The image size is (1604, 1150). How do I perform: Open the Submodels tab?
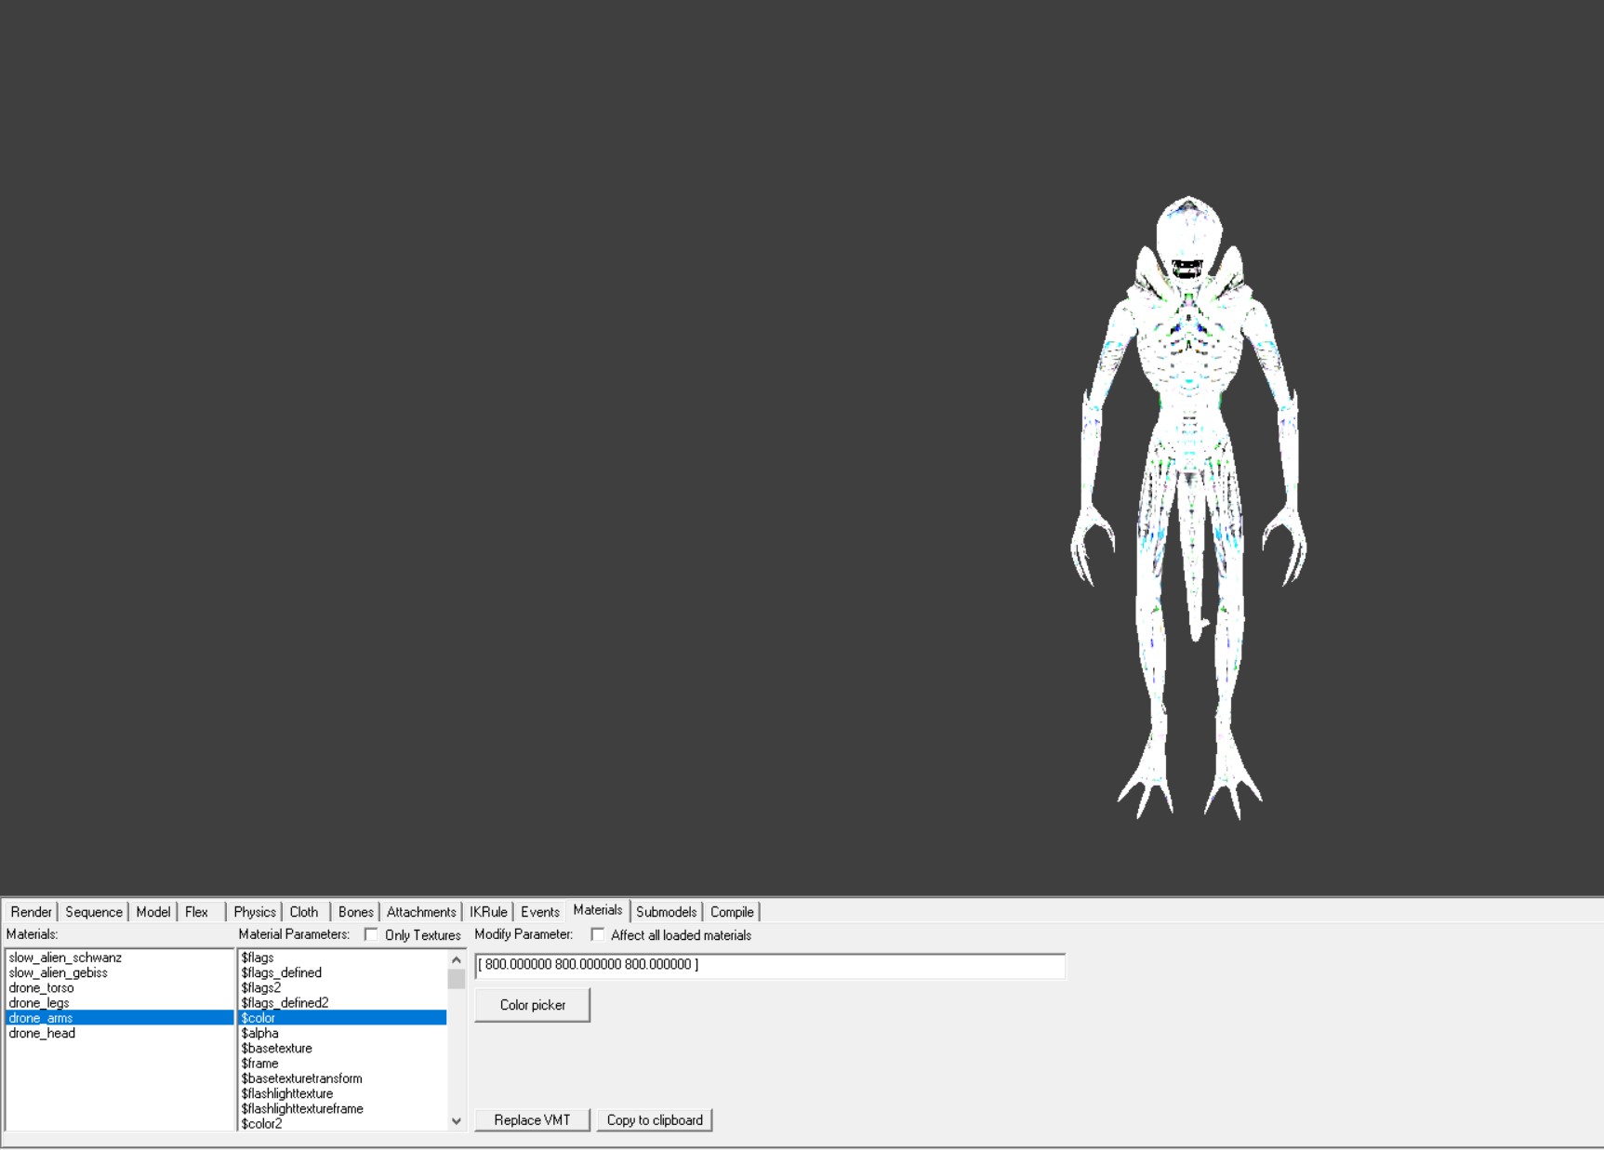(666, 912)
